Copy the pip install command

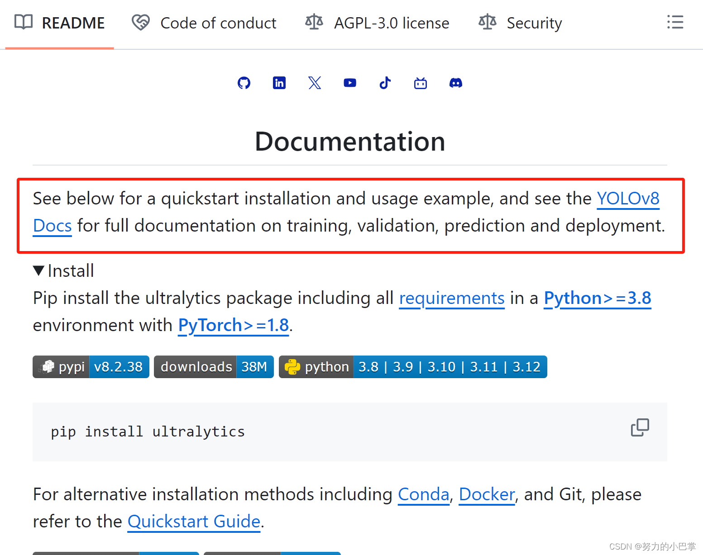[x=640, y=427]
